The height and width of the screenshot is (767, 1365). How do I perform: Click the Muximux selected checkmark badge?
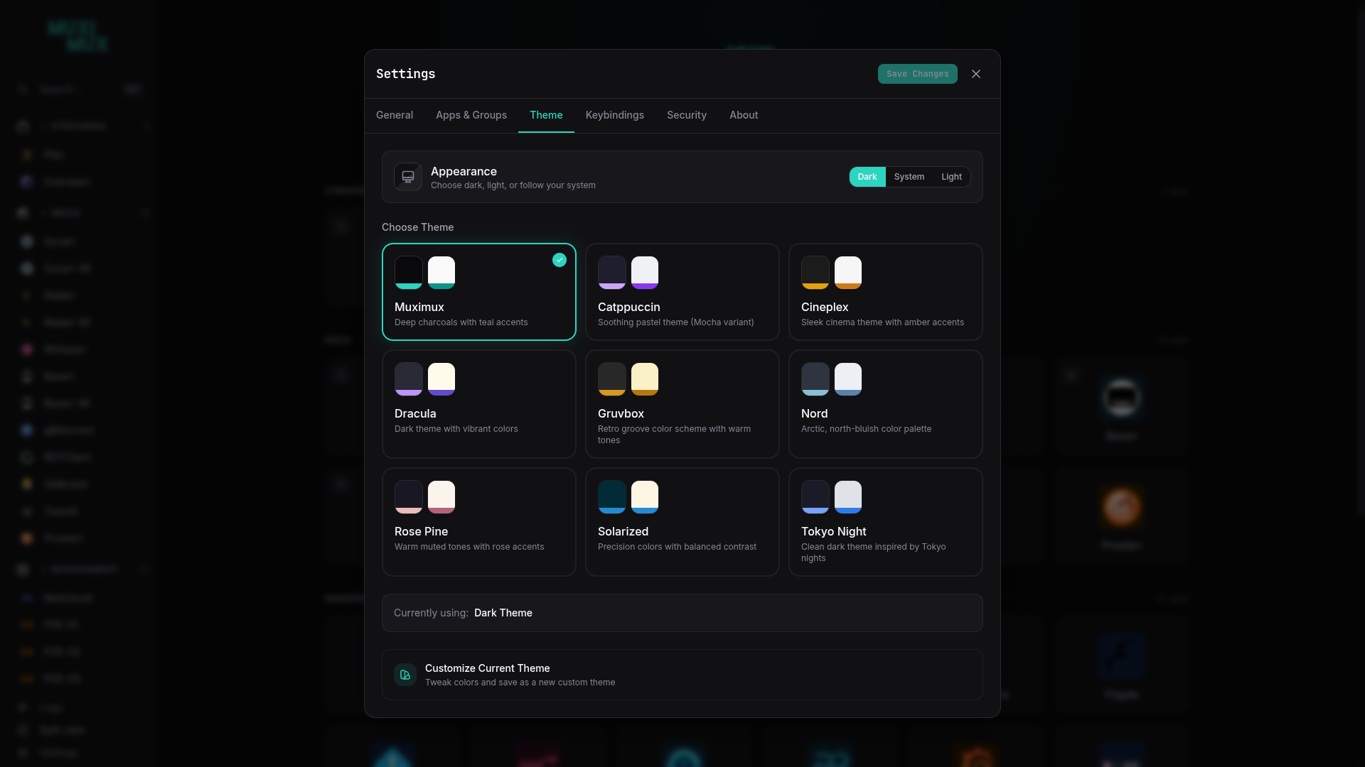pyautogui.click(x=560, y=260)
